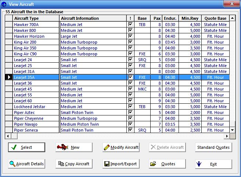Click the table's scroll up arrow
Screen dimensions: 241x177
click(232, 18)
